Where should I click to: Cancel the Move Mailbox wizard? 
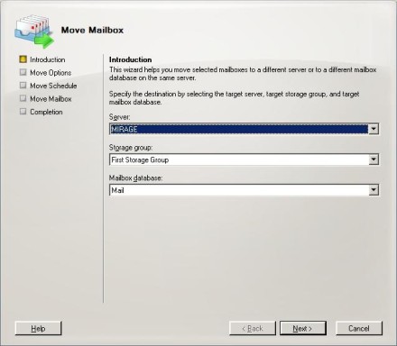(359, 328)
